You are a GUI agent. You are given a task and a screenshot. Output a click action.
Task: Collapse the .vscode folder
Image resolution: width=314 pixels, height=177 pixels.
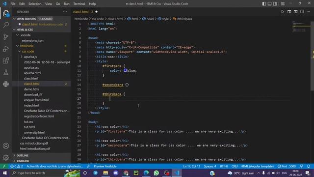[18, 35]
